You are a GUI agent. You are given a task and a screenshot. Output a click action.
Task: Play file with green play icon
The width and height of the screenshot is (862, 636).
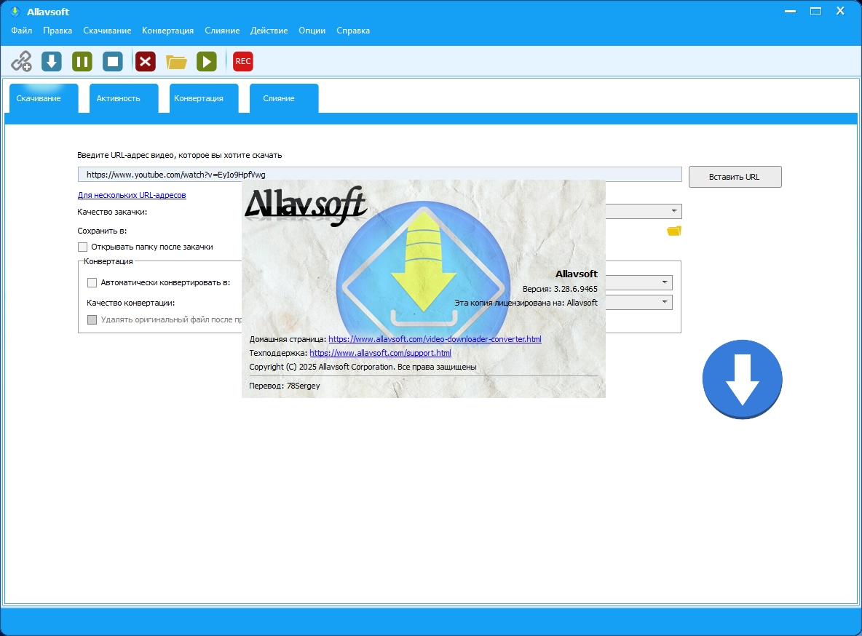[x=207, y=61]
